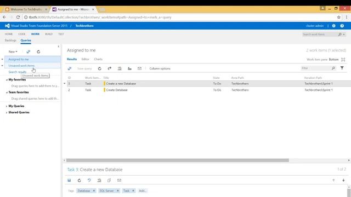Go to next work item with down arrow
This screenshot has height=197, width=351.
(x=343, y=180)
